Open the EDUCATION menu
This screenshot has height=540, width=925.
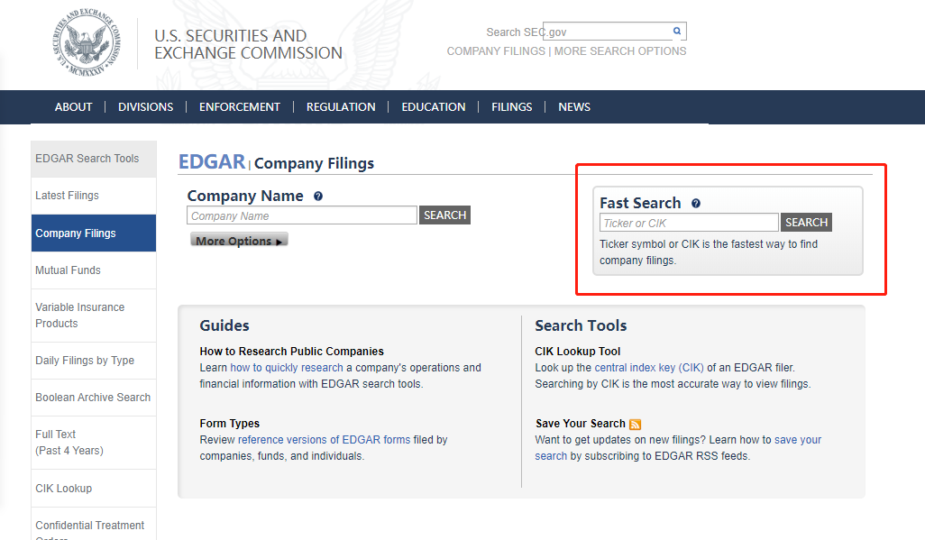(434, 106)
